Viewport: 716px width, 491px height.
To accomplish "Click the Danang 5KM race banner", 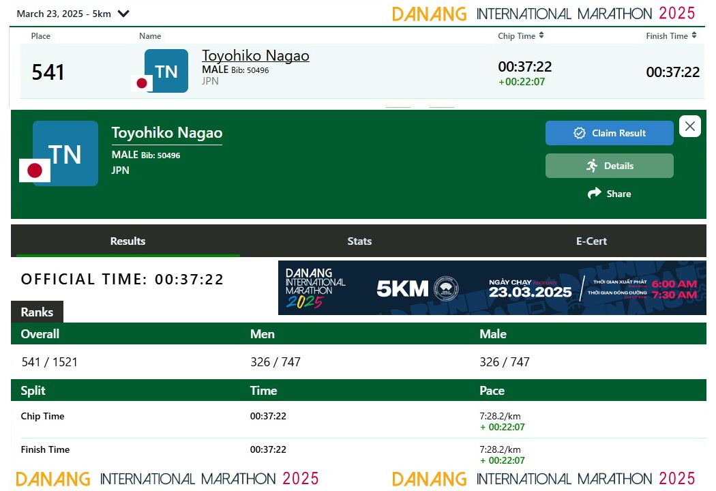I will (492, 288).
